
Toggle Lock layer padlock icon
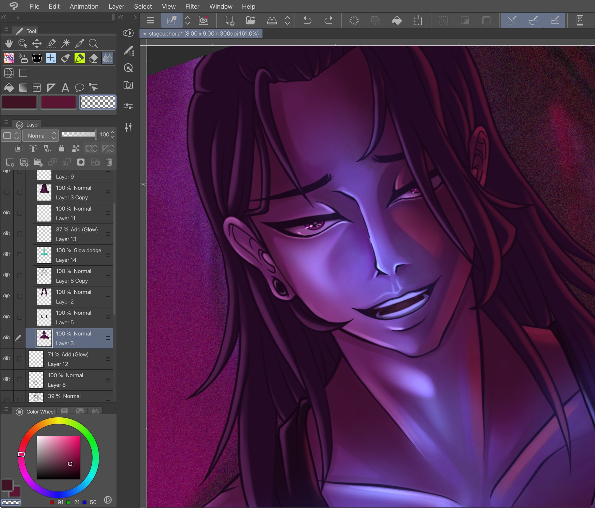tap(62, 148)
